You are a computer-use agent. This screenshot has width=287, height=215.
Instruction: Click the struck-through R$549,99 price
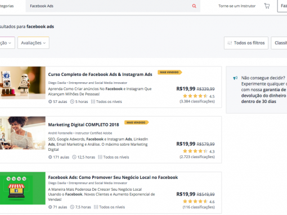pyautogui.click(x=205, y=194)
